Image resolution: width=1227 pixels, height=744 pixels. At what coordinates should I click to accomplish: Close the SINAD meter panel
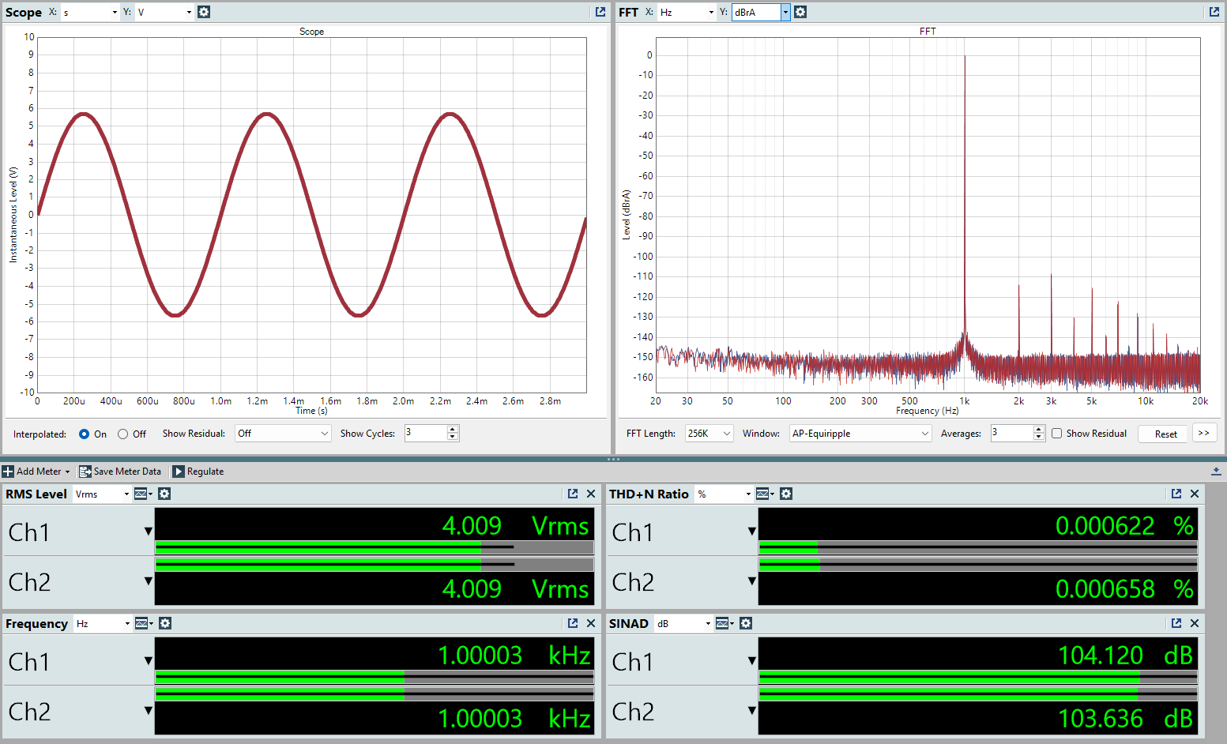point(1195,623)
